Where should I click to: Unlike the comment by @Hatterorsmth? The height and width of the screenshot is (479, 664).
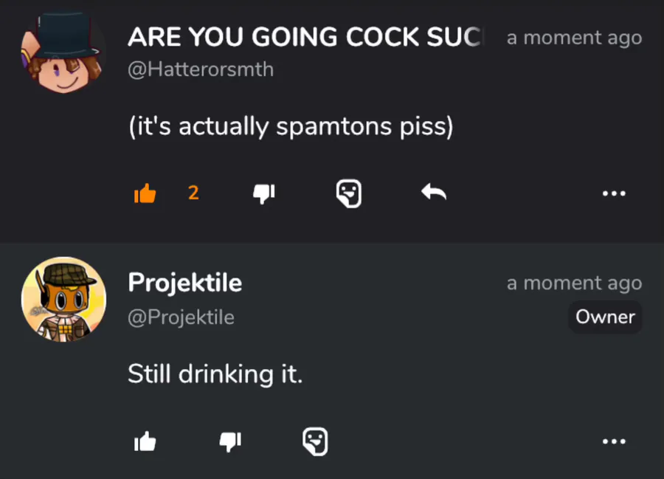tap(145, 193)
